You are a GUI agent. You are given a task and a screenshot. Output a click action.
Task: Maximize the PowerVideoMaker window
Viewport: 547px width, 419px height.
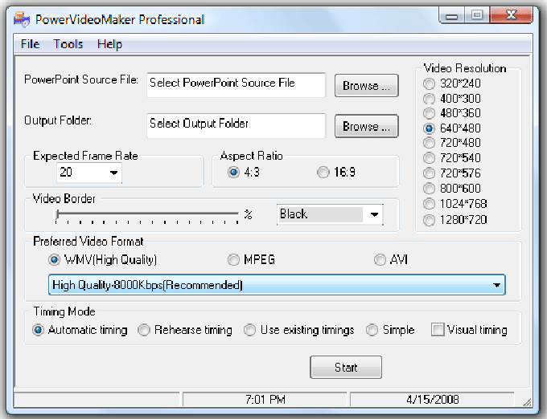point(477,15)
